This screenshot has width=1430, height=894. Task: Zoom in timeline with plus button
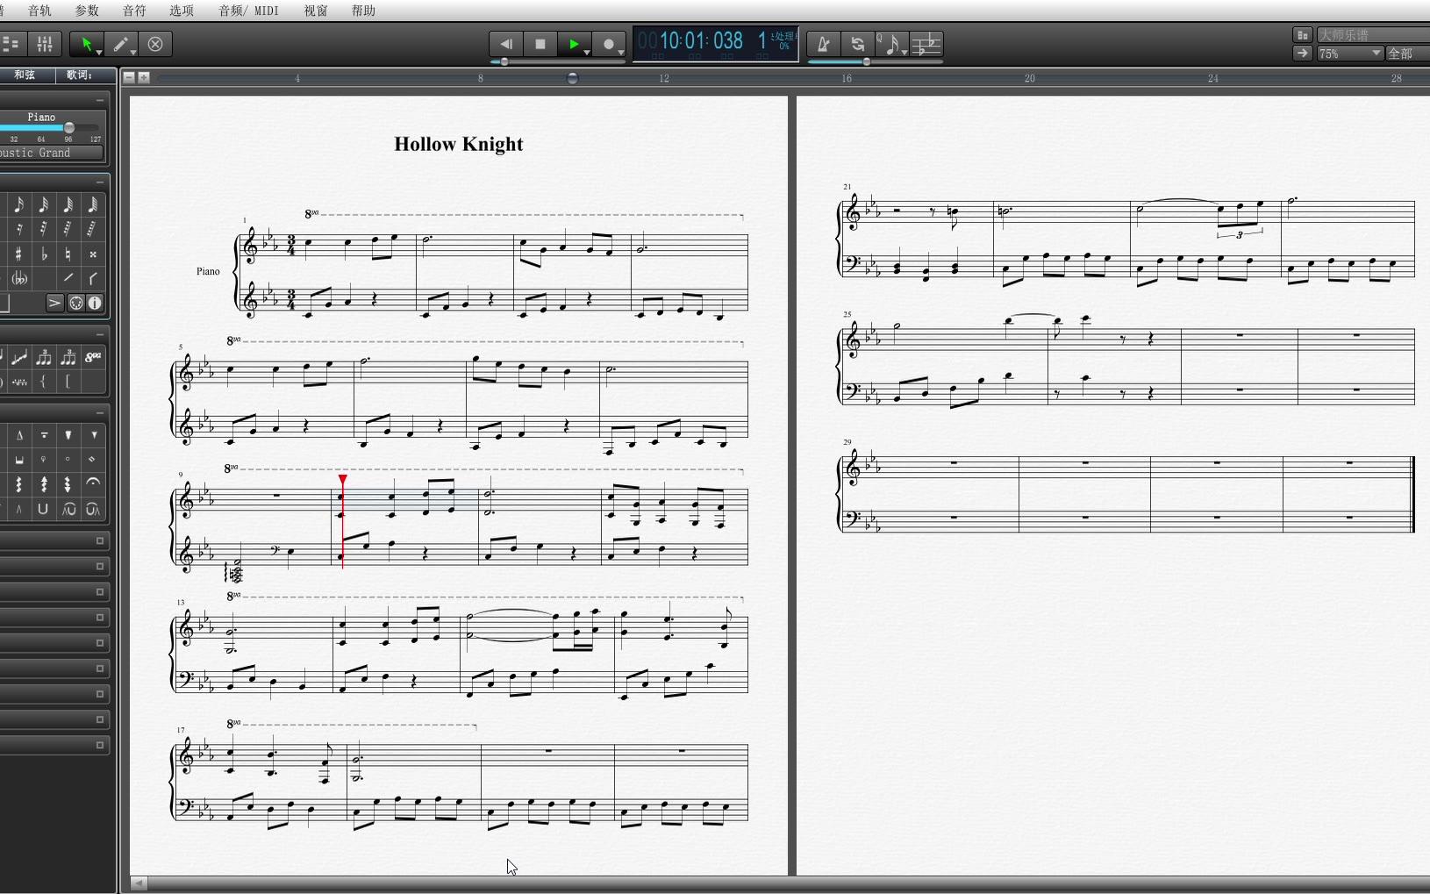pyautogui.click(x=144, y=77)
